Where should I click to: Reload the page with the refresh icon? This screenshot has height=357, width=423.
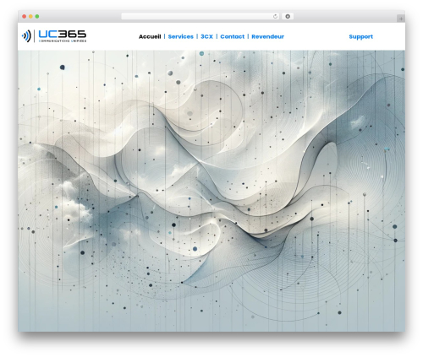coord(275,17)
